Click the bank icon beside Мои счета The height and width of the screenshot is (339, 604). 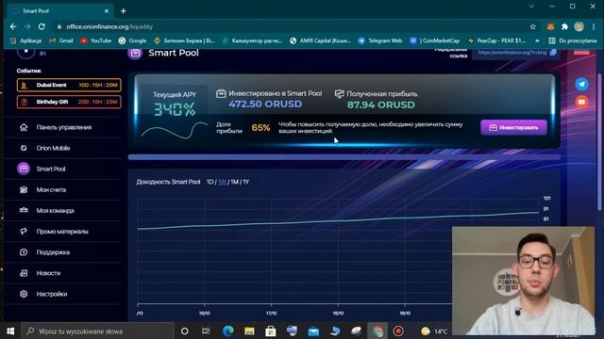(x=24, y=189)
